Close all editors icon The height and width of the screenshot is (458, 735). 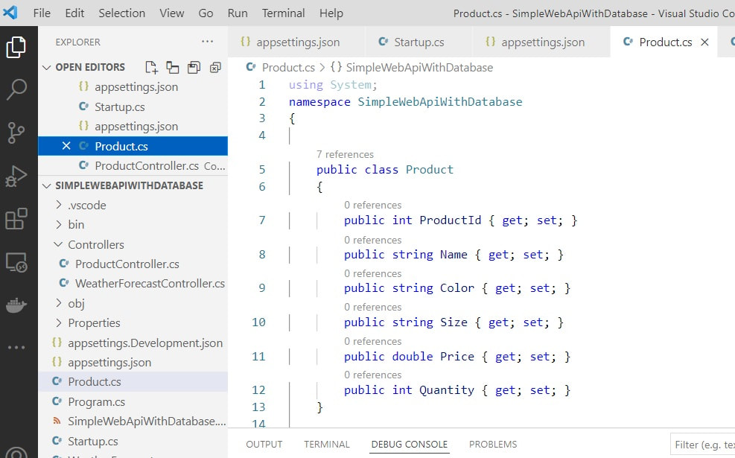215,68
